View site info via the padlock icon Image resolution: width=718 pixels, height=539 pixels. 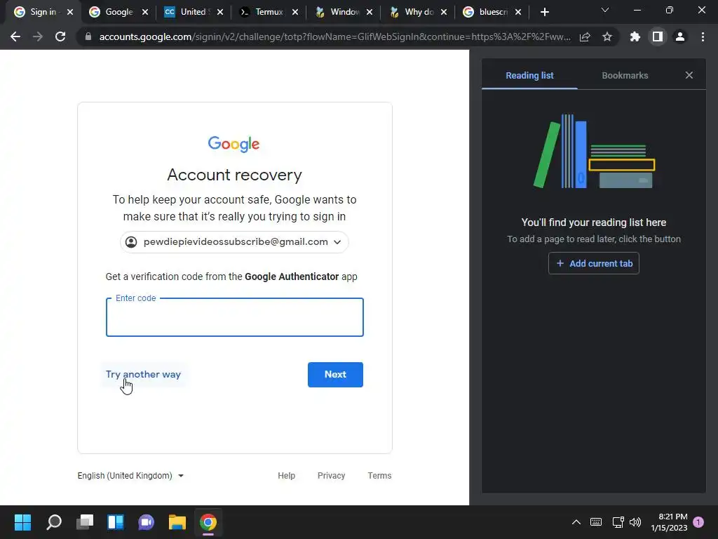(88, 36)
